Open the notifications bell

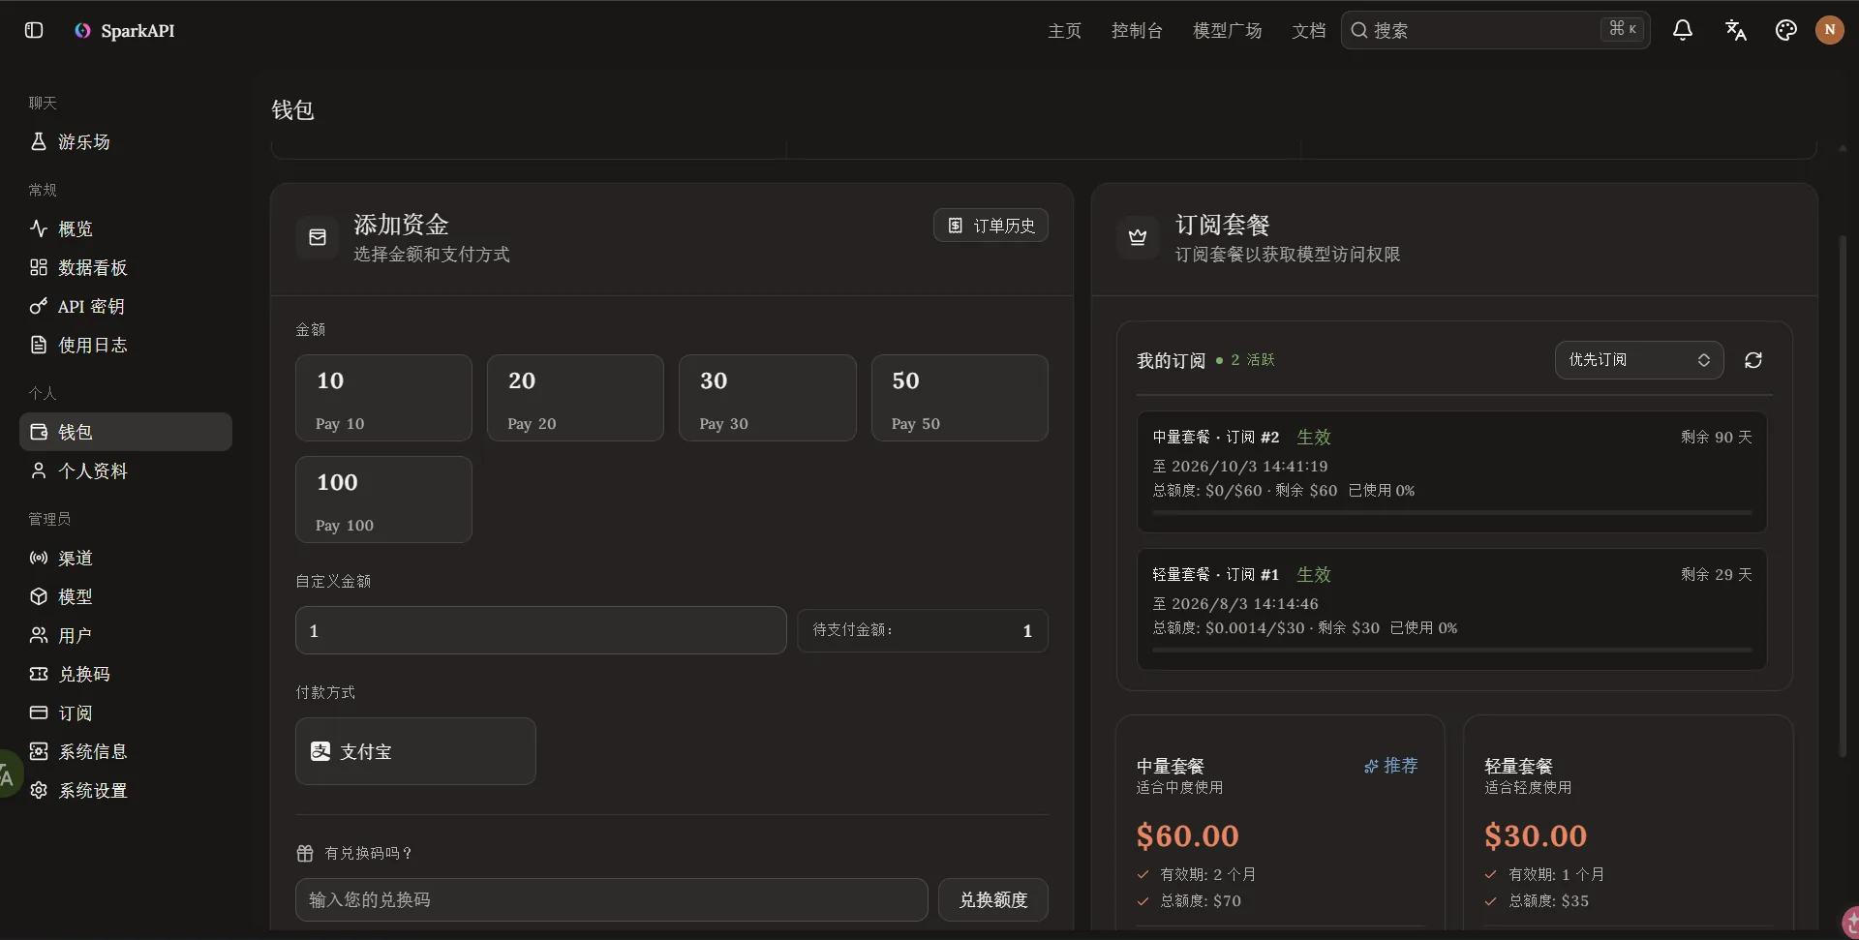click(x=1683, y=30)
